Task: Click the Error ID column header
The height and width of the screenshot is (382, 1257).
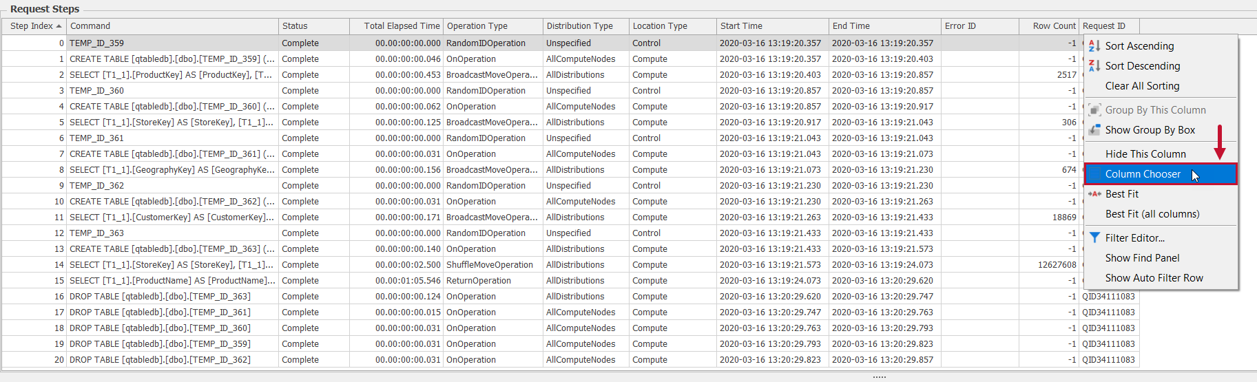Action: 980,26
